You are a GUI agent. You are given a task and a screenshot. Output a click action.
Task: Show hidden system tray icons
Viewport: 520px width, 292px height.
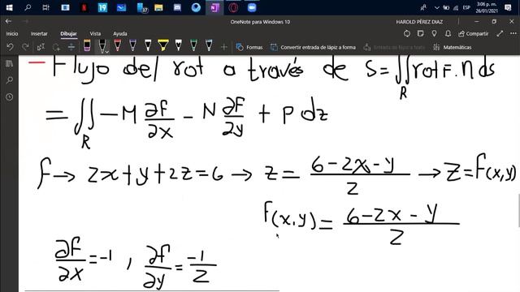pos(437,7)
